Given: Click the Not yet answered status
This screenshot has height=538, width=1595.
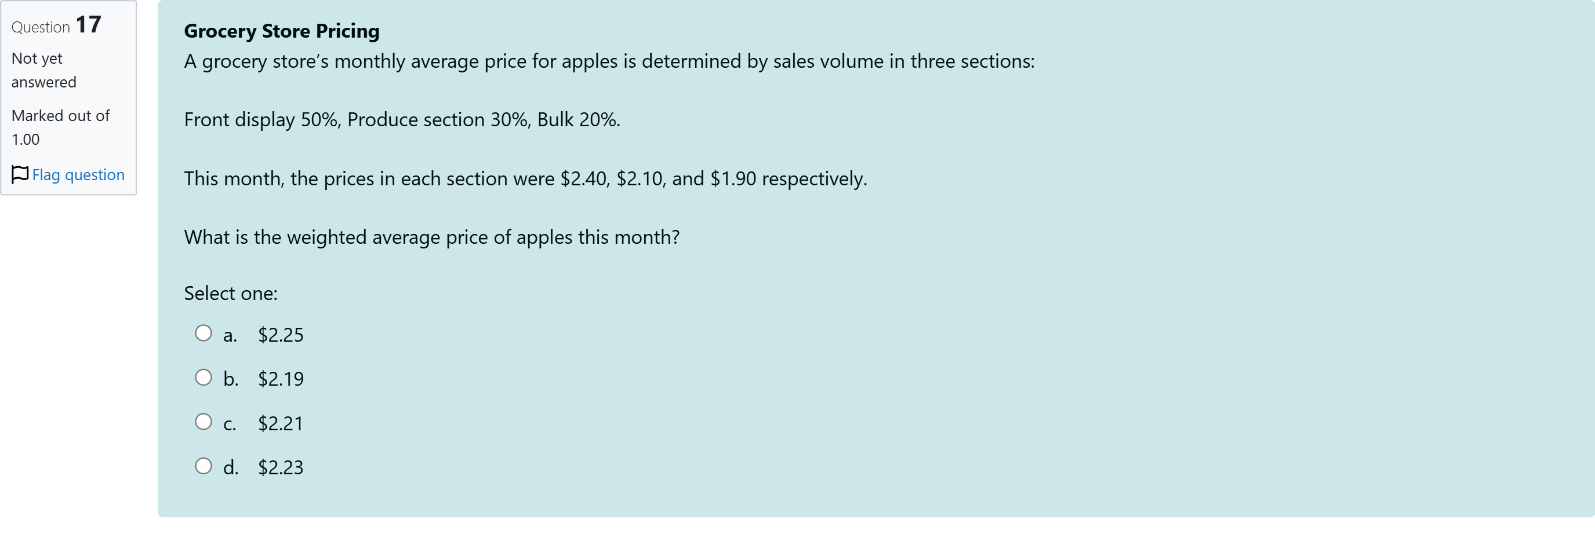Looking at the screenshot, I should (x=43, y=70).
